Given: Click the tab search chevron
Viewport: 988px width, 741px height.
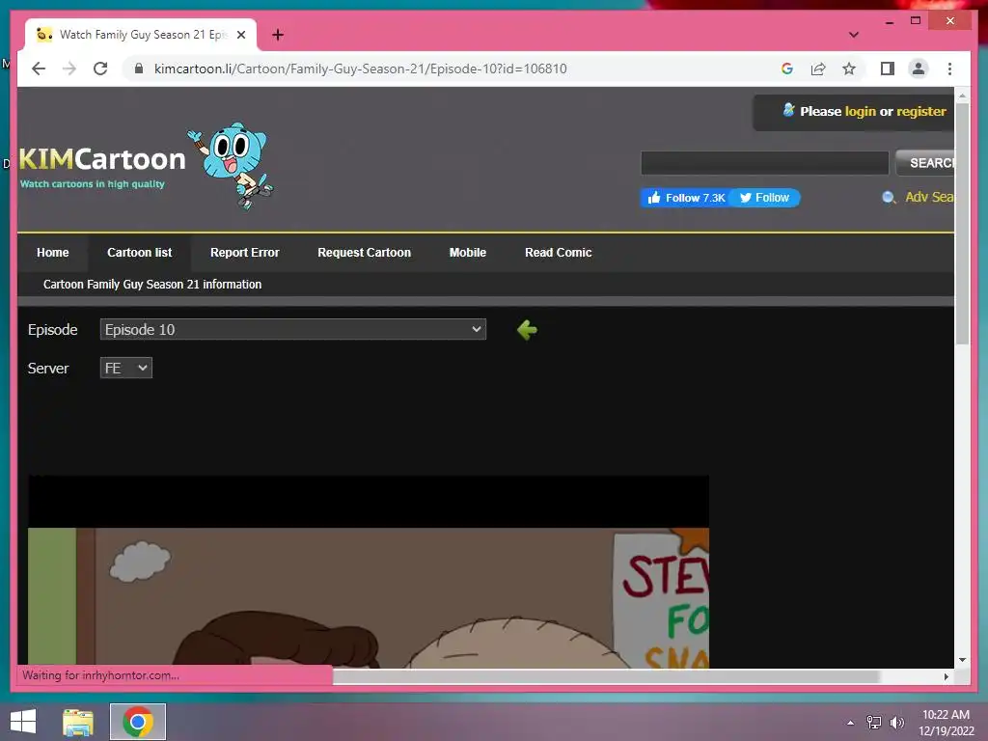Looking at the screenshot, I should (x=853, y=35).
